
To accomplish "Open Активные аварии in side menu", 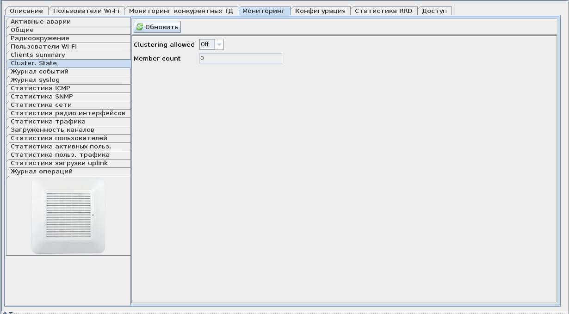I will click(x=68, y=22).
